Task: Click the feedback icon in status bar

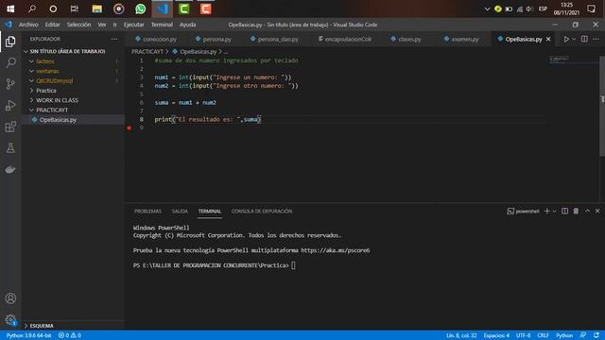Action: pos(583,335)
